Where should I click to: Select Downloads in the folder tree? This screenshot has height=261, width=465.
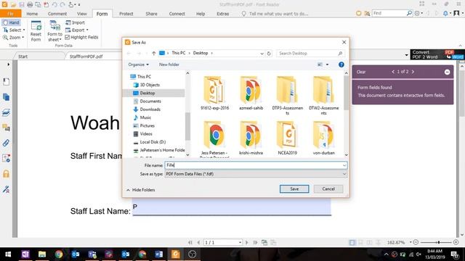[150, 109]
